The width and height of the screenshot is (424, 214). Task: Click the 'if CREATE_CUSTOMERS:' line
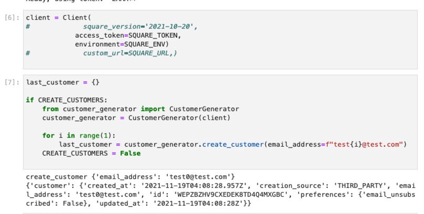[x=66, y=100]
